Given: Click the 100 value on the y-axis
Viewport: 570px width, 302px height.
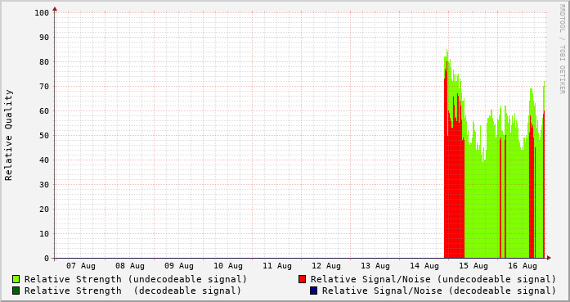Looking at the screenshot, I should (x=42, y=13).
